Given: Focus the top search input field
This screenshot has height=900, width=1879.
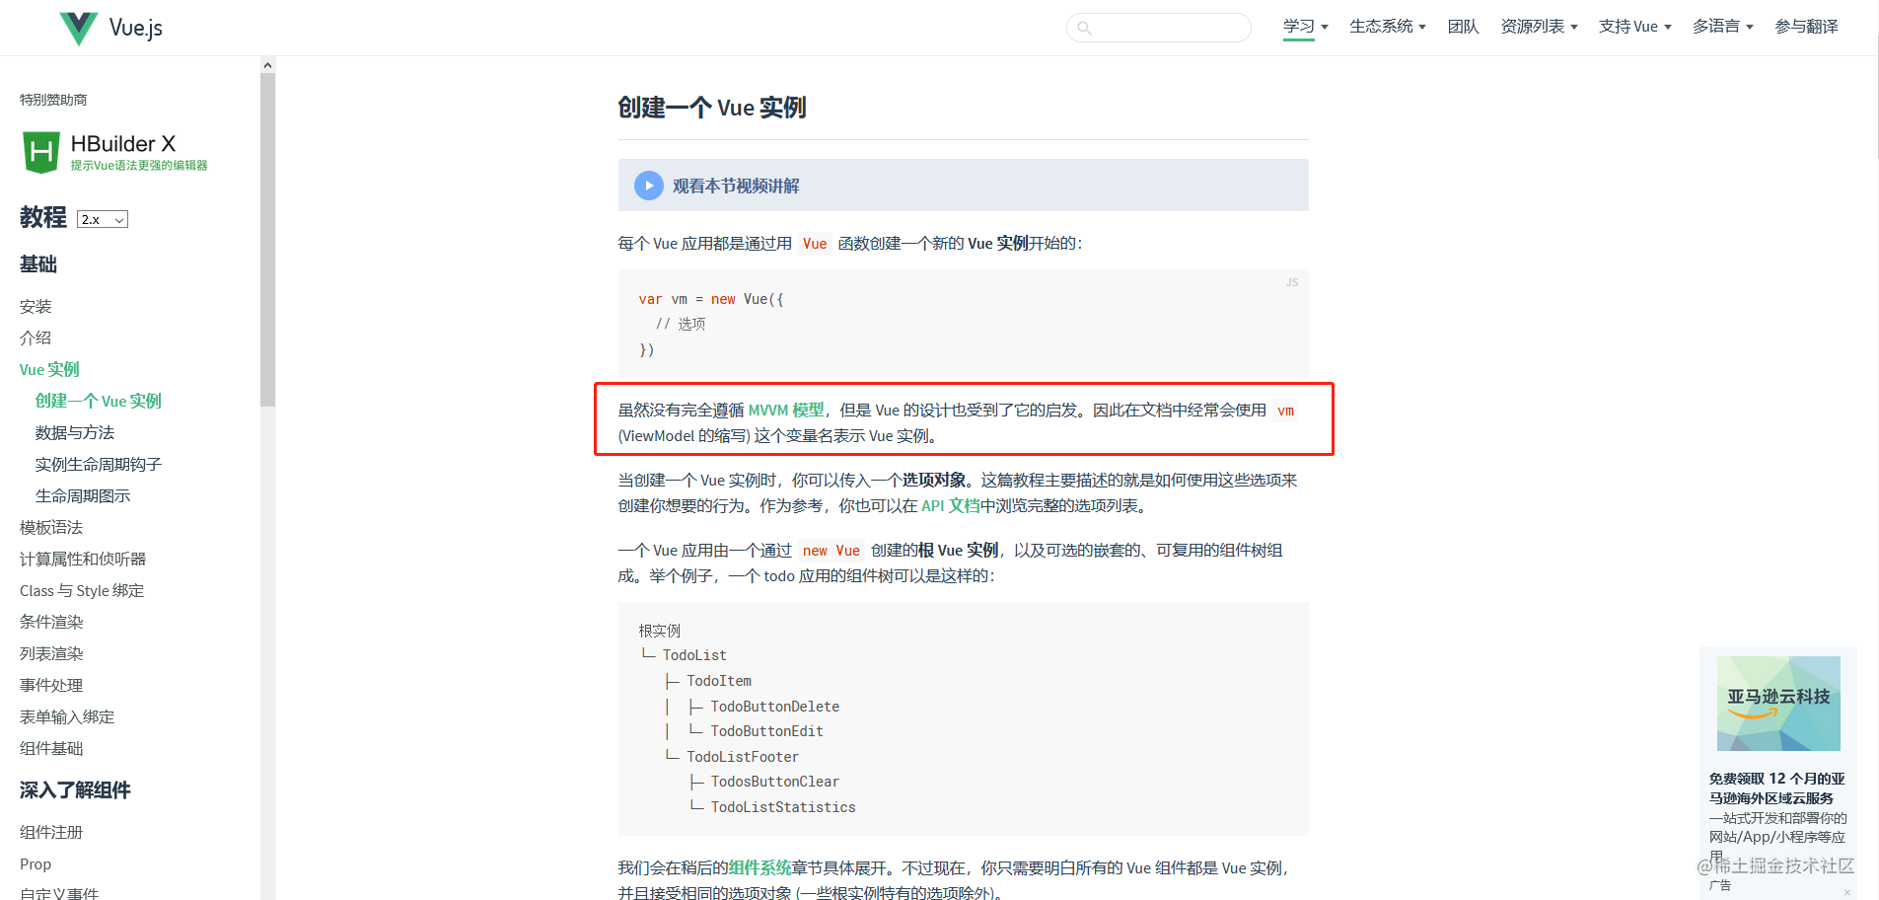Looking at the screenshot, I should 1158,28.
